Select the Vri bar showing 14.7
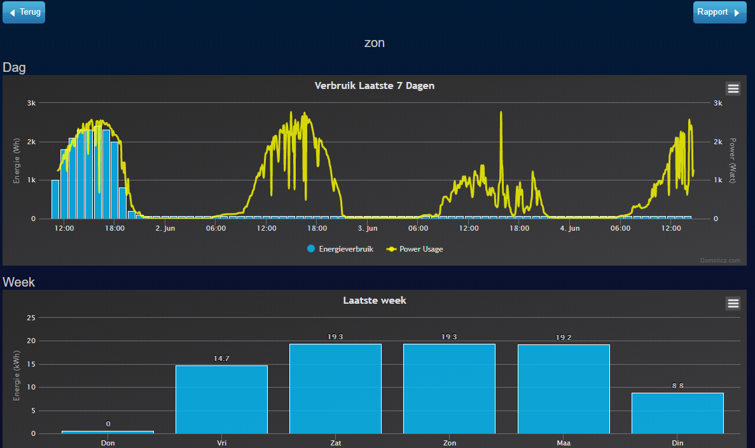 pyautogui.click(x=221, y=400)
